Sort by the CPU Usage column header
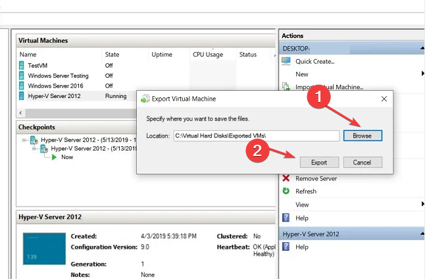Image resolution: width=427 pixels, height=279 pixels. tap(208, 55)
